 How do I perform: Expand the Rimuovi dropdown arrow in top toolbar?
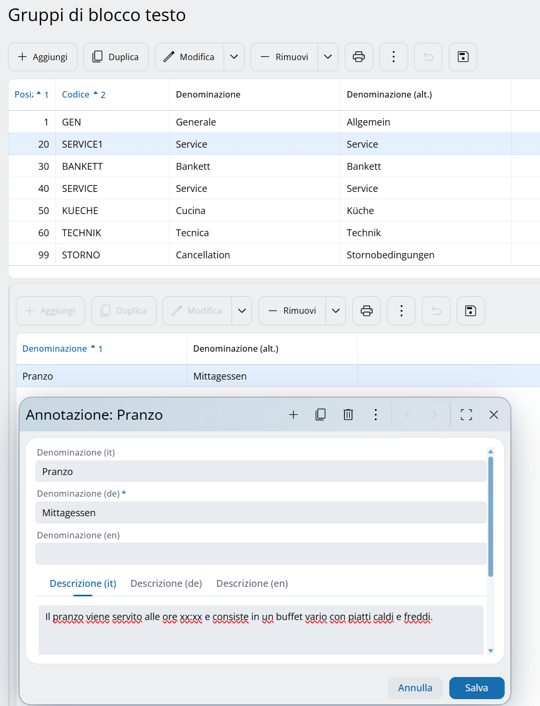coord(327,57)
